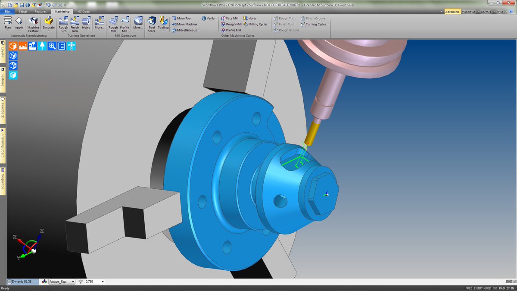Open the Move Machine dropdown
Screen dimensions: 517x291
(186, 24)
